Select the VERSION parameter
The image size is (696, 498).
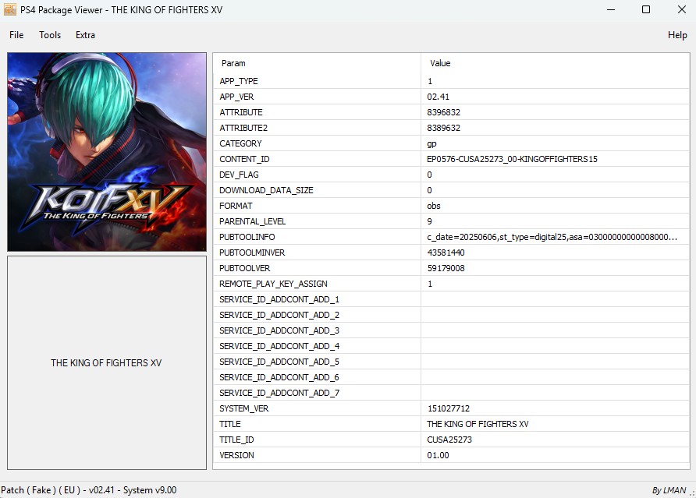pos(236,455)
